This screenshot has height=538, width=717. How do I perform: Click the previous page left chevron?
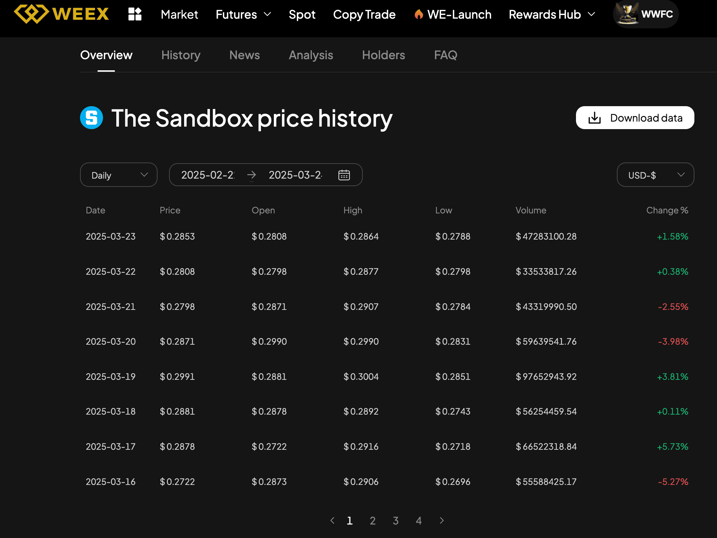(x=332, y=521)
